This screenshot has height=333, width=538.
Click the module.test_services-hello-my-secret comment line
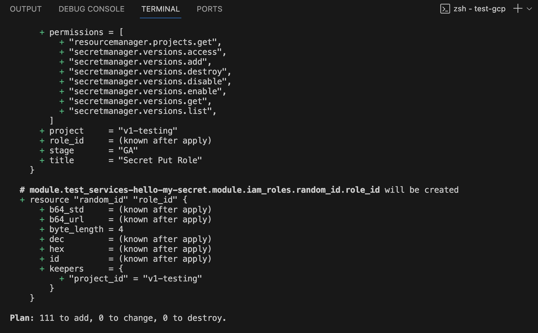click(x=239, y=190)
